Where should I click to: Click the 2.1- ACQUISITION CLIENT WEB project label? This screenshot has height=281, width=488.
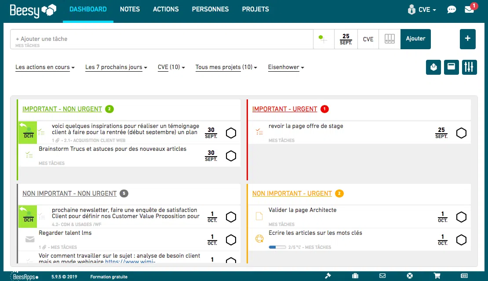click(x=95, y=141)
